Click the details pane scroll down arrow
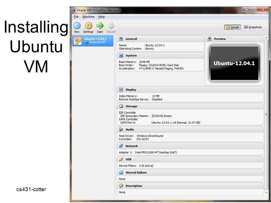 [266, 193]
